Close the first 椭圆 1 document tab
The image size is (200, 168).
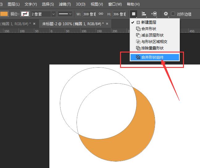pos(34,24)
